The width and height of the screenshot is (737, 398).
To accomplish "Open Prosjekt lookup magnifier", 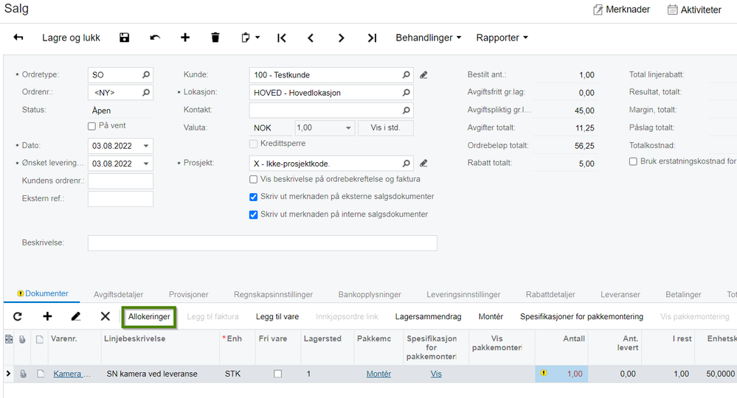I will point(406,164).
